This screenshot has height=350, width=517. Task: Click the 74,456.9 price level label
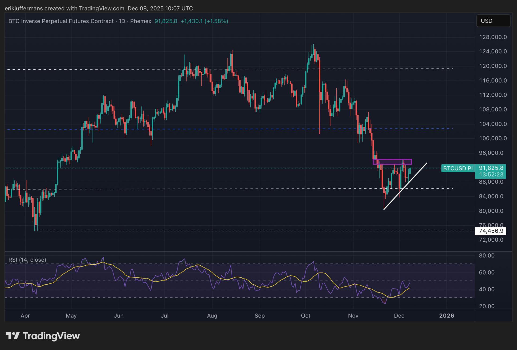point(491,231)
